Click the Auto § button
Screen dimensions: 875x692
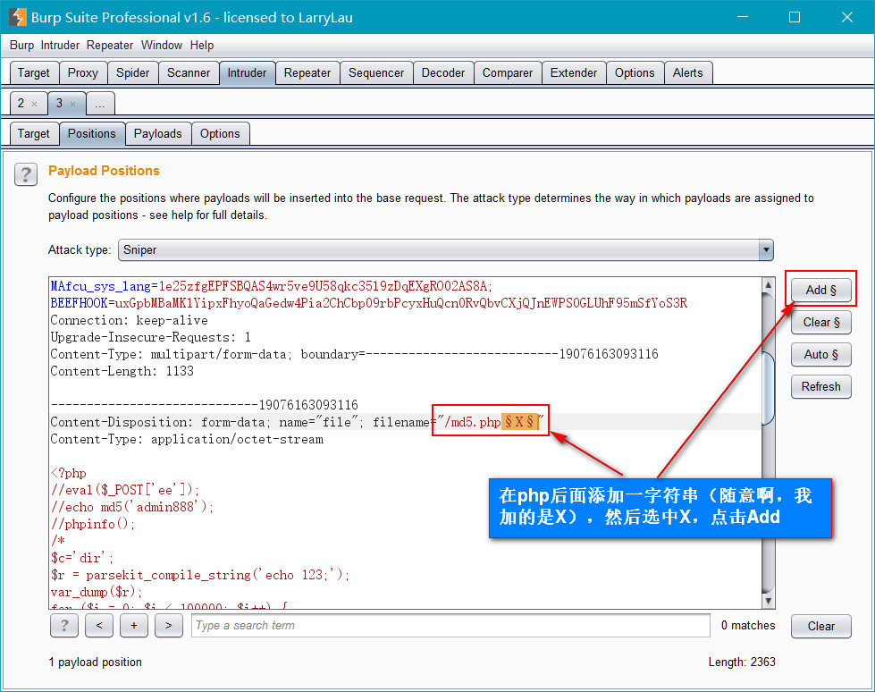820,354
